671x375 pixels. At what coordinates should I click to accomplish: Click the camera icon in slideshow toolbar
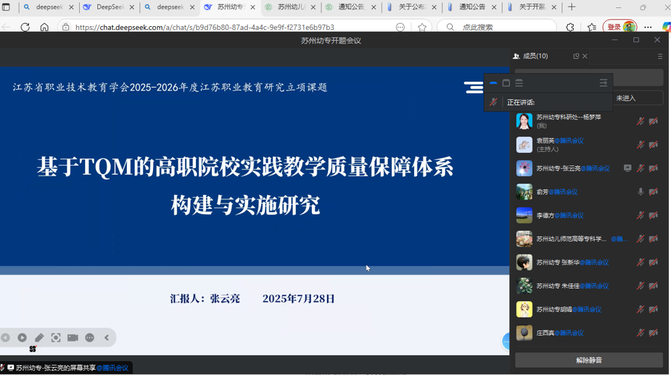(x=72, y=337)
